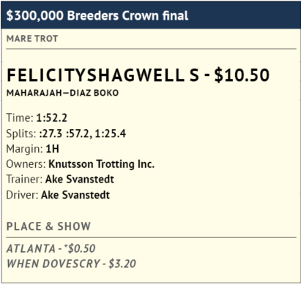Click the FELICITYSHAGWELL S winner name

click(x=103, y=74)
